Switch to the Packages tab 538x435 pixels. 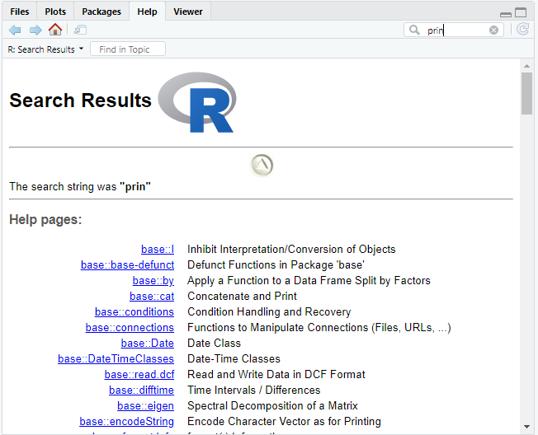[101, 12]
